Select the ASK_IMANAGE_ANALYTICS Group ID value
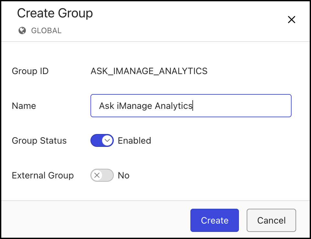The image size is (311, 239). click(149, 71)
